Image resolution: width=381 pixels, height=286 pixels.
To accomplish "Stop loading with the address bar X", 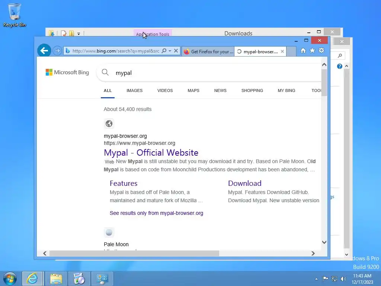I will [x=176, y=51].
